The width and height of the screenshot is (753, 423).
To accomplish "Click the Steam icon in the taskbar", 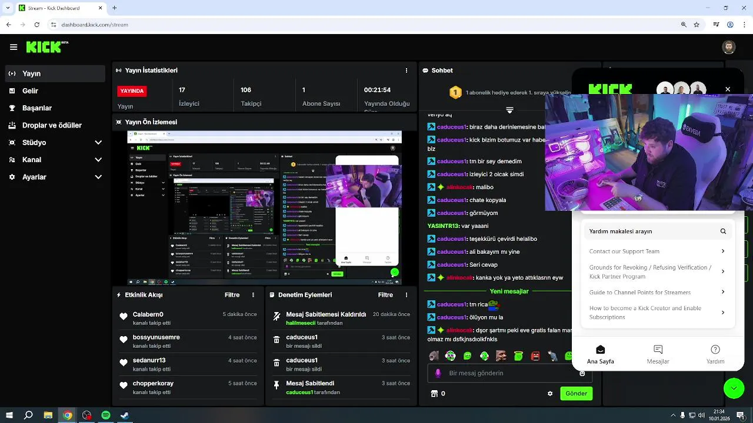I will [x=125, y=415].
